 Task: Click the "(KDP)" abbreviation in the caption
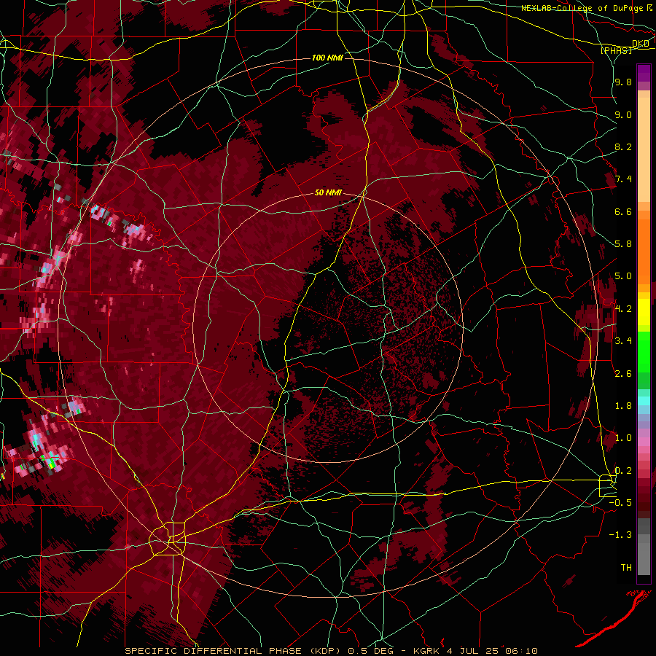coord(325,651)
